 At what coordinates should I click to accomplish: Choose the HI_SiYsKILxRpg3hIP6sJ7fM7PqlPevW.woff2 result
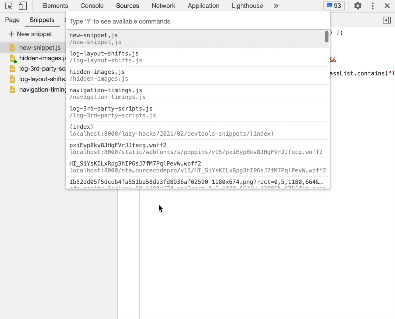tap(198, 168)
